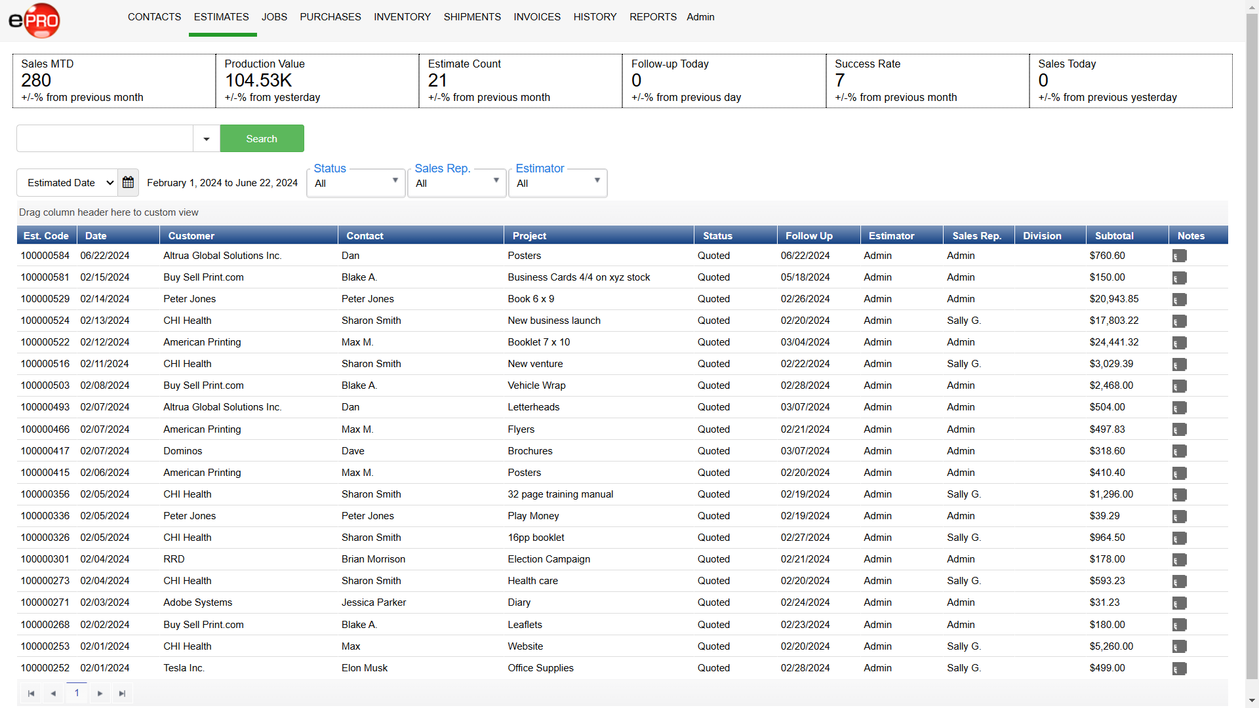This screenshot has height=708, width=1259.
Task: Open the search field dropdown arrow
Action: [206, 138]
